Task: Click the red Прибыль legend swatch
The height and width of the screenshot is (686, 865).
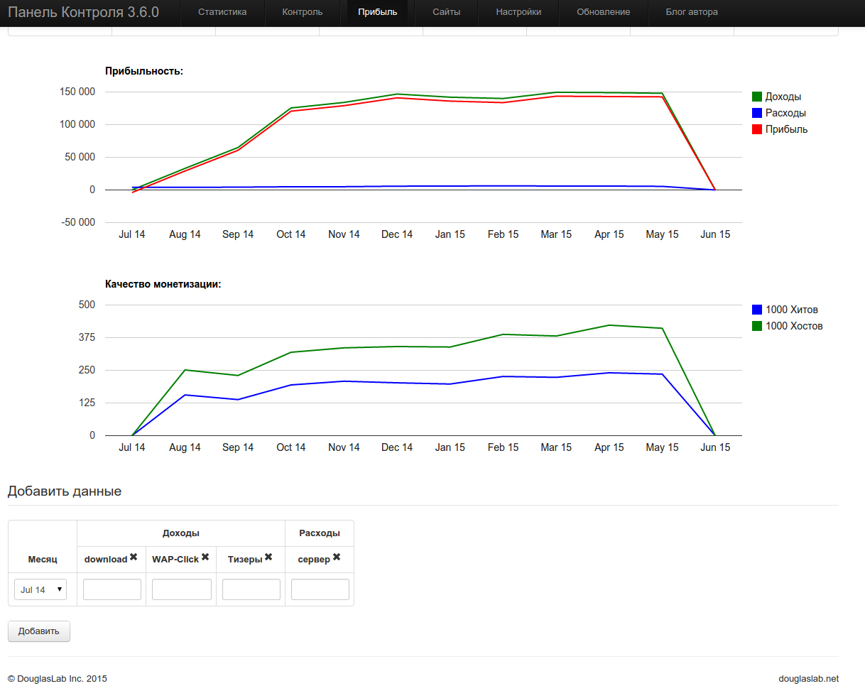Action: (757, 129)
